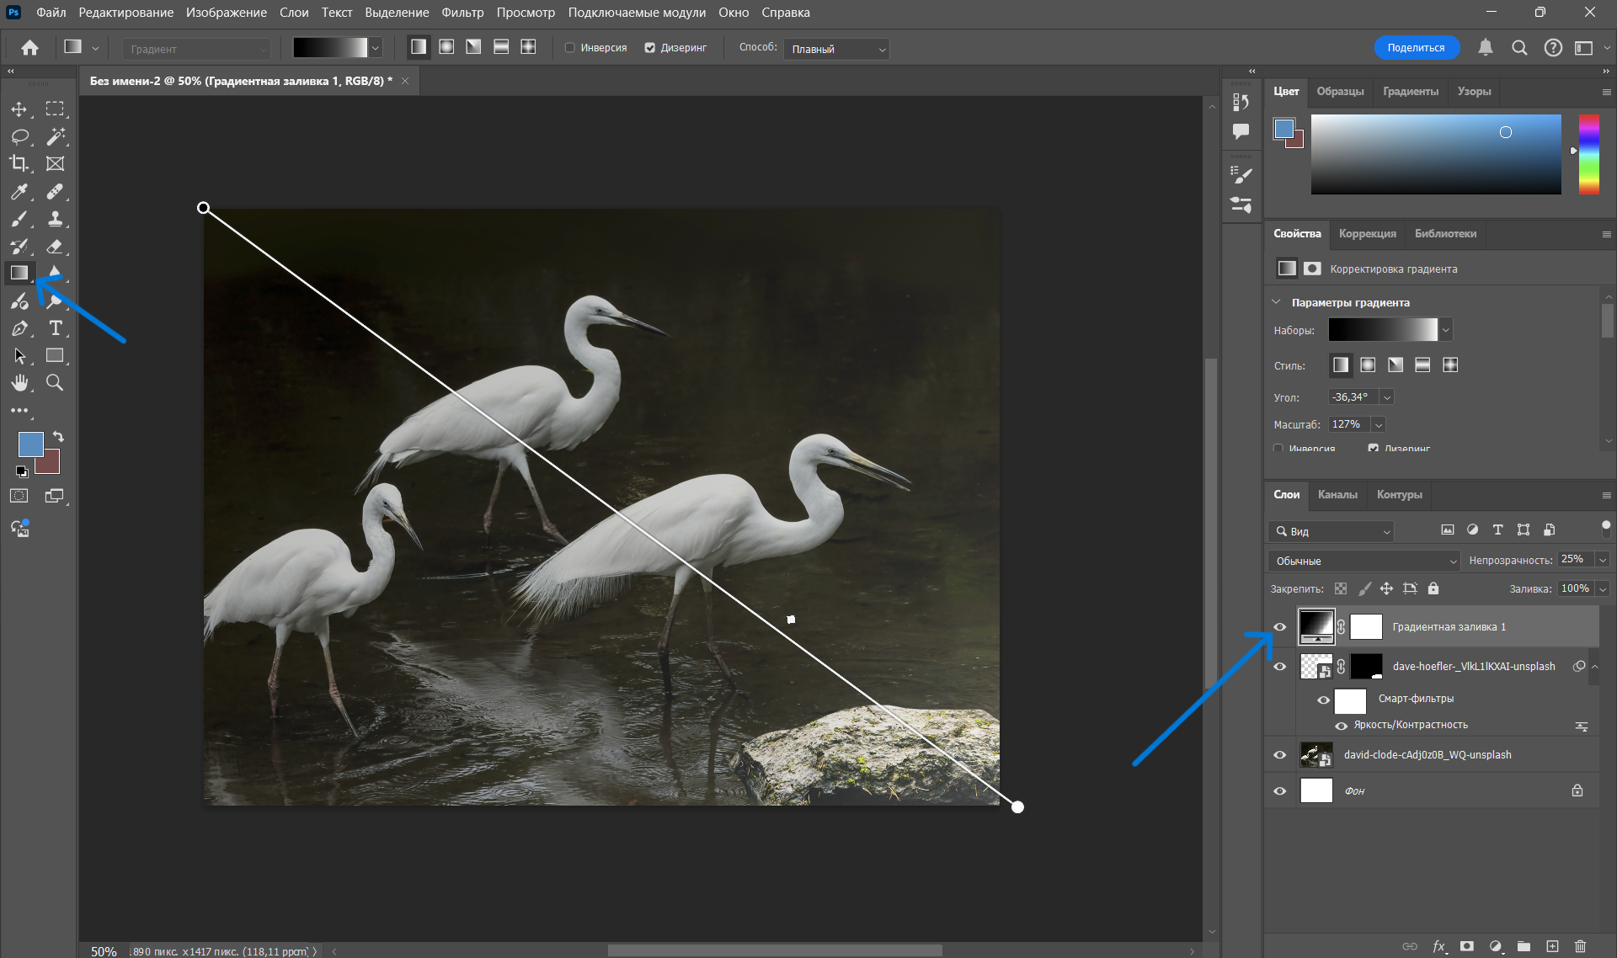The image size is (1617, 958).
Task: Select the Hand tool
Action: pyautogui.click(x=19, y=383)
